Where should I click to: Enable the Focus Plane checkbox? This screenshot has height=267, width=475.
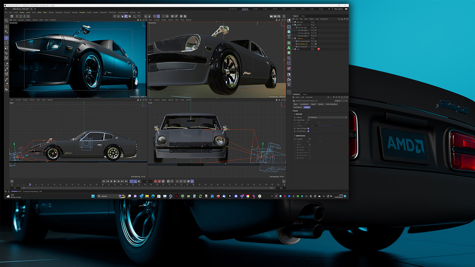308,120
